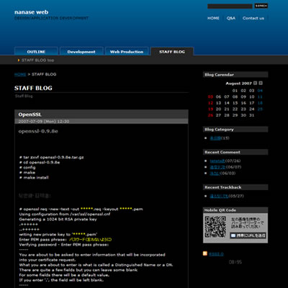Open the Contact us link
The width and height of the screenshot is (288, 288).
253,18
